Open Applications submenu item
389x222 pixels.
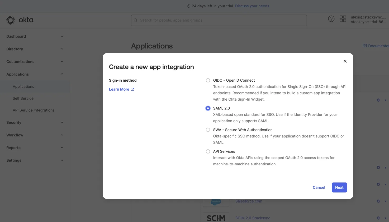point(23,87)
